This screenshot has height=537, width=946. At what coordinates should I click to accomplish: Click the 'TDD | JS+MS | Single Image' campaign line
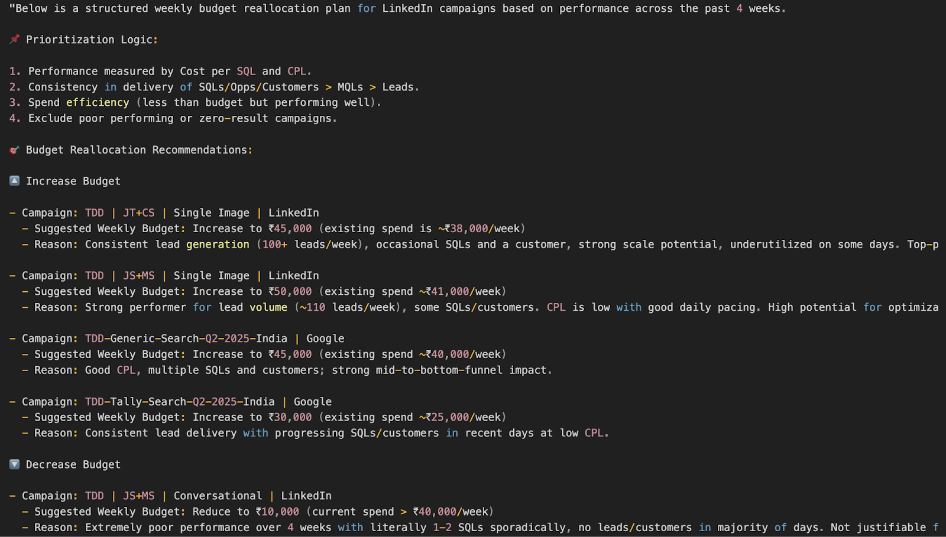[x=164, y=276]
